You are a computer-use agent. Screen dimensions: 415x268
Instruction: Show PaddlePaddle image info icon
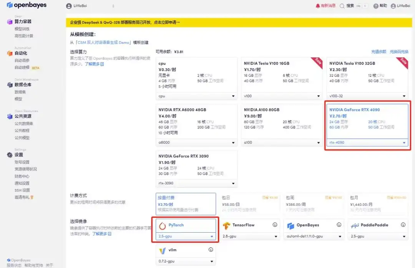point(403,225)
